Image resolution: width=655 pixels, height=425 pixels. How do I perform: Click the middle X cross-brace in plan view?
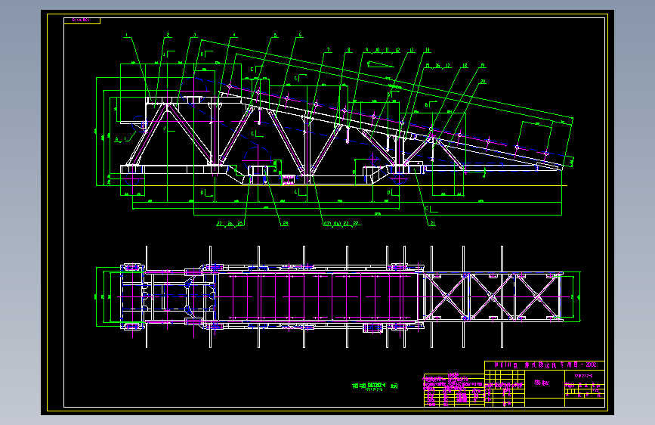pyautogui.click(x=492, y=297)
